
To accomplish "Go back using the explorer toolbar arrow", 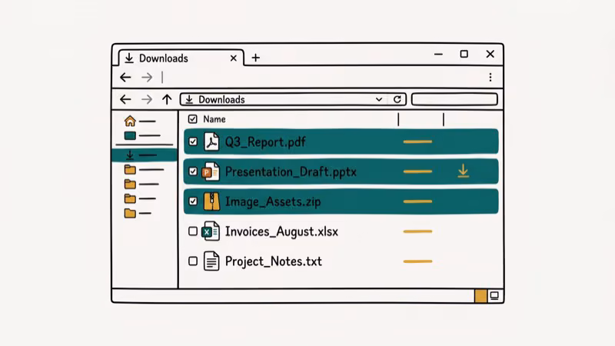I will click(125, 99).
